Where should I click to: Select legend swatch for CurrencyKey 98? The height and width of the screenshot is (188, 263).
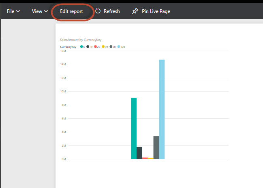pyautogui.click(x=111, y=47)
